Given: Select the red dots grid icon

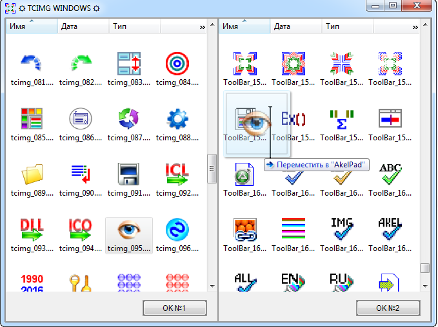Looking at the screenshot, I should tap(177, 283).
